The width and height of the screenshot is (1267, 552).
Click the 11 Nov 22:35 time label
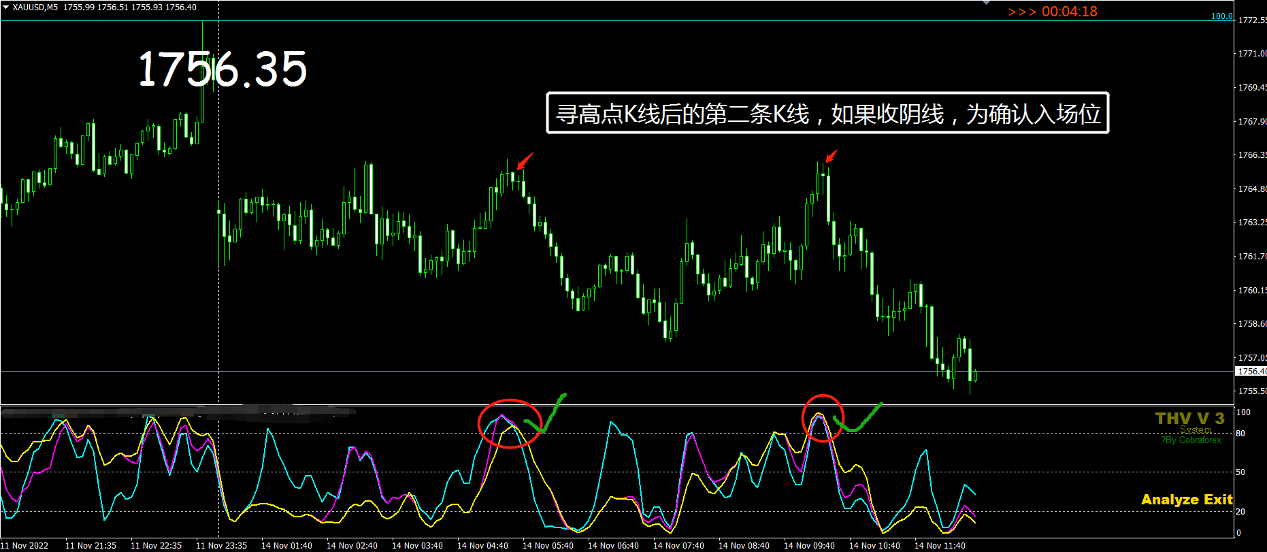point(156,546)
